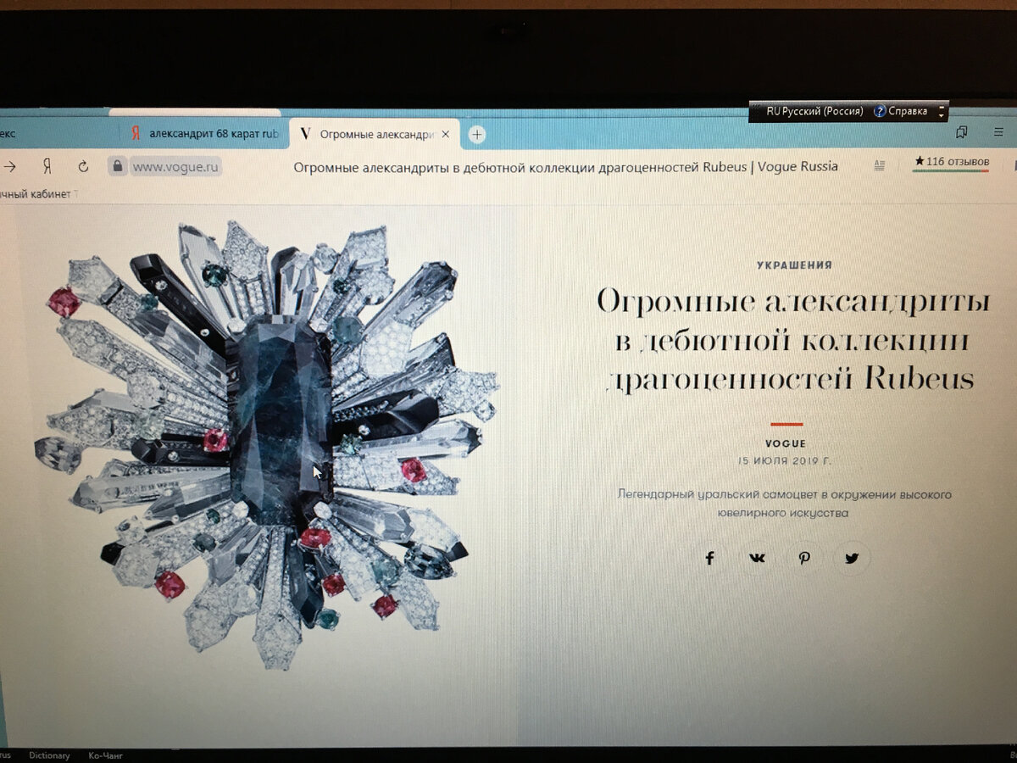This screenshot has height=763, width=1017.
Task: Activate reader mode icon near reviews
Action: (879, 167)
